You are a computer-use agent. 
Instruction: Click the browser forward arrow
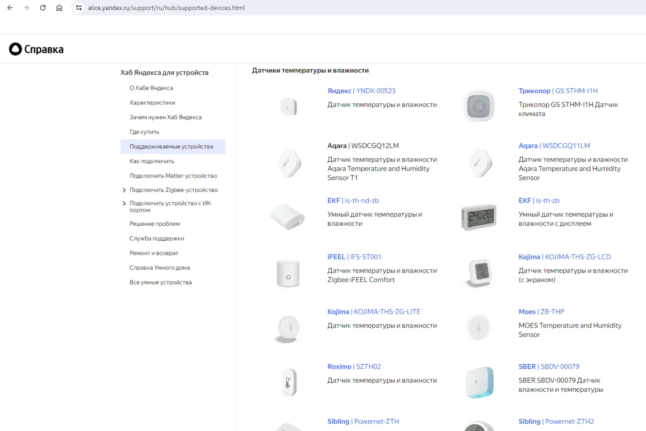26,8
